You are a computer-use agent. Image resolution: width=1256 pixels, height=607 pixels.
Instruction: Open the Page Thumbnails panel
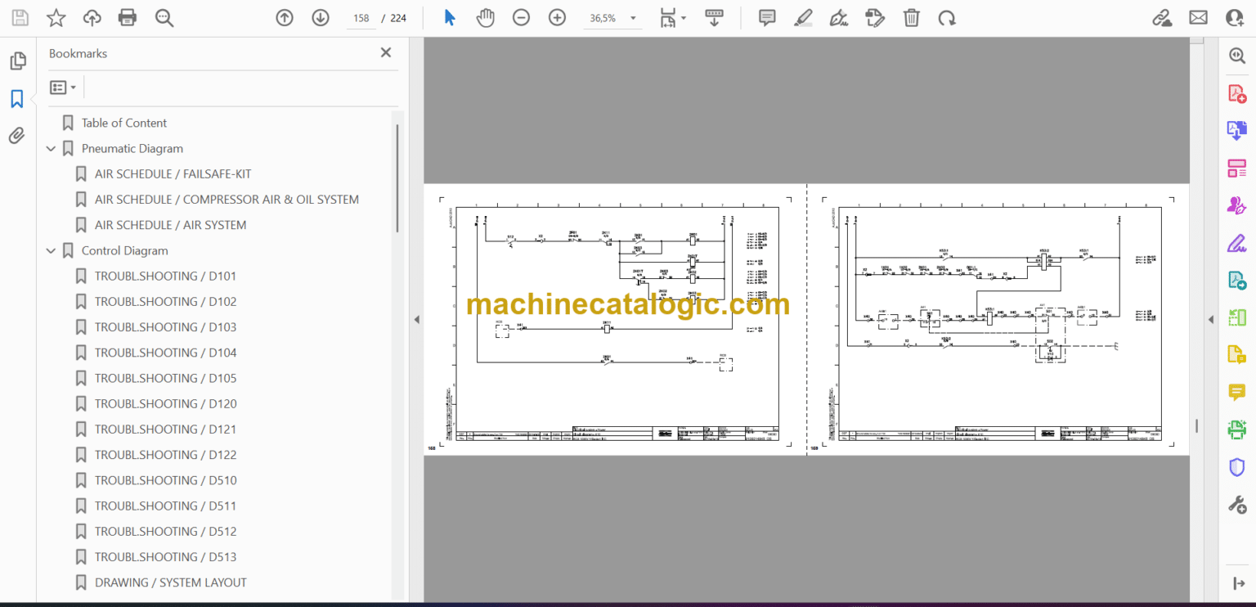click(x=17, y=60)
